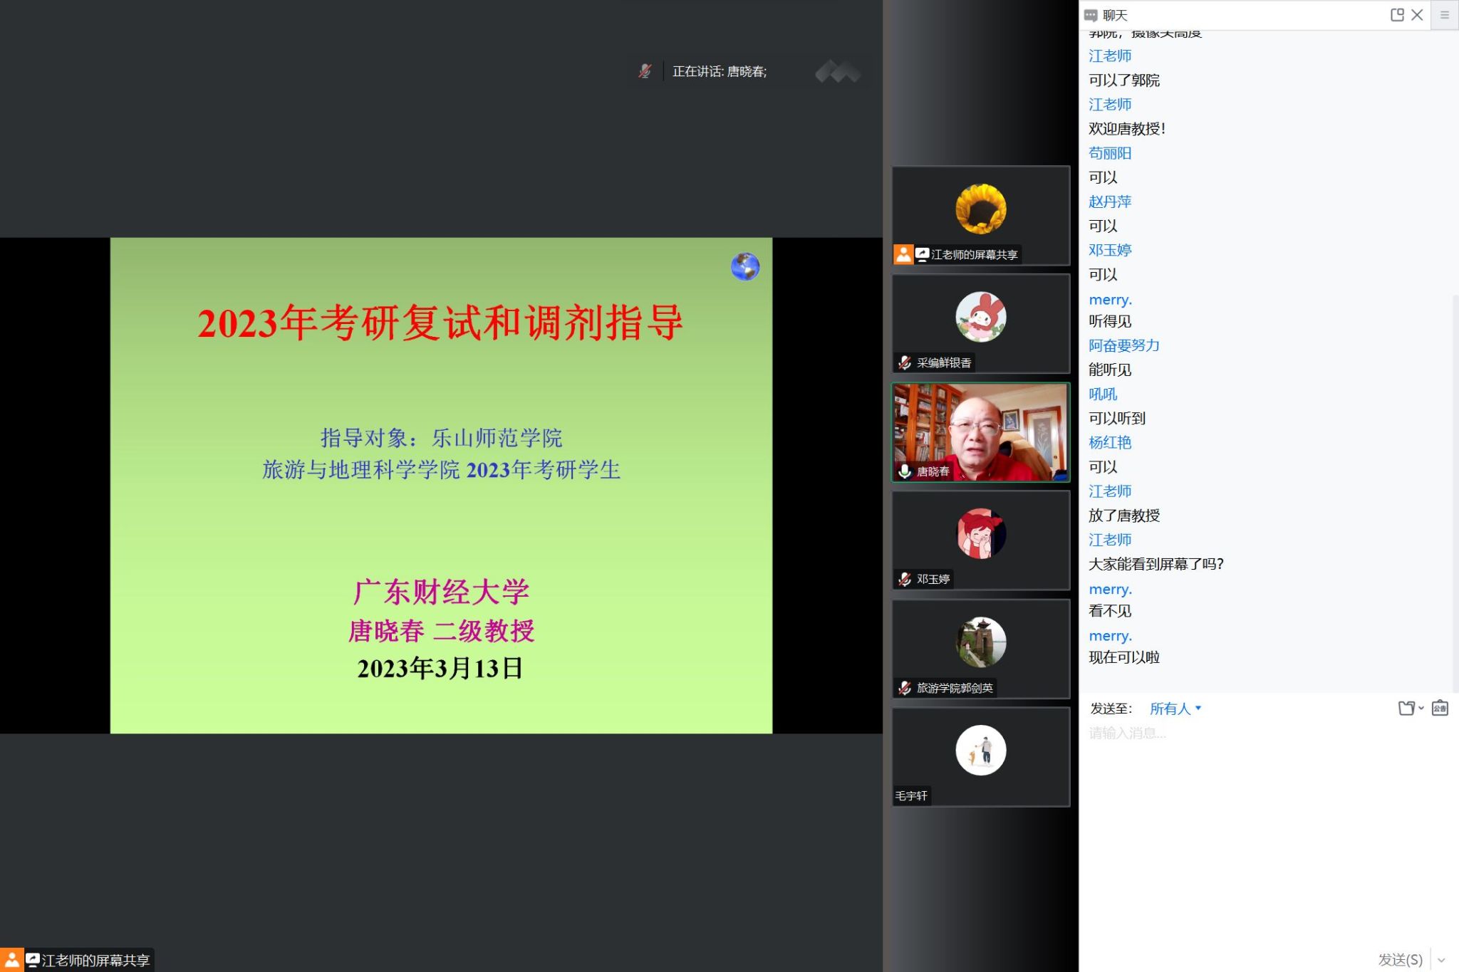Toggle the muted mic icon on 采编鲜银香

905,362
